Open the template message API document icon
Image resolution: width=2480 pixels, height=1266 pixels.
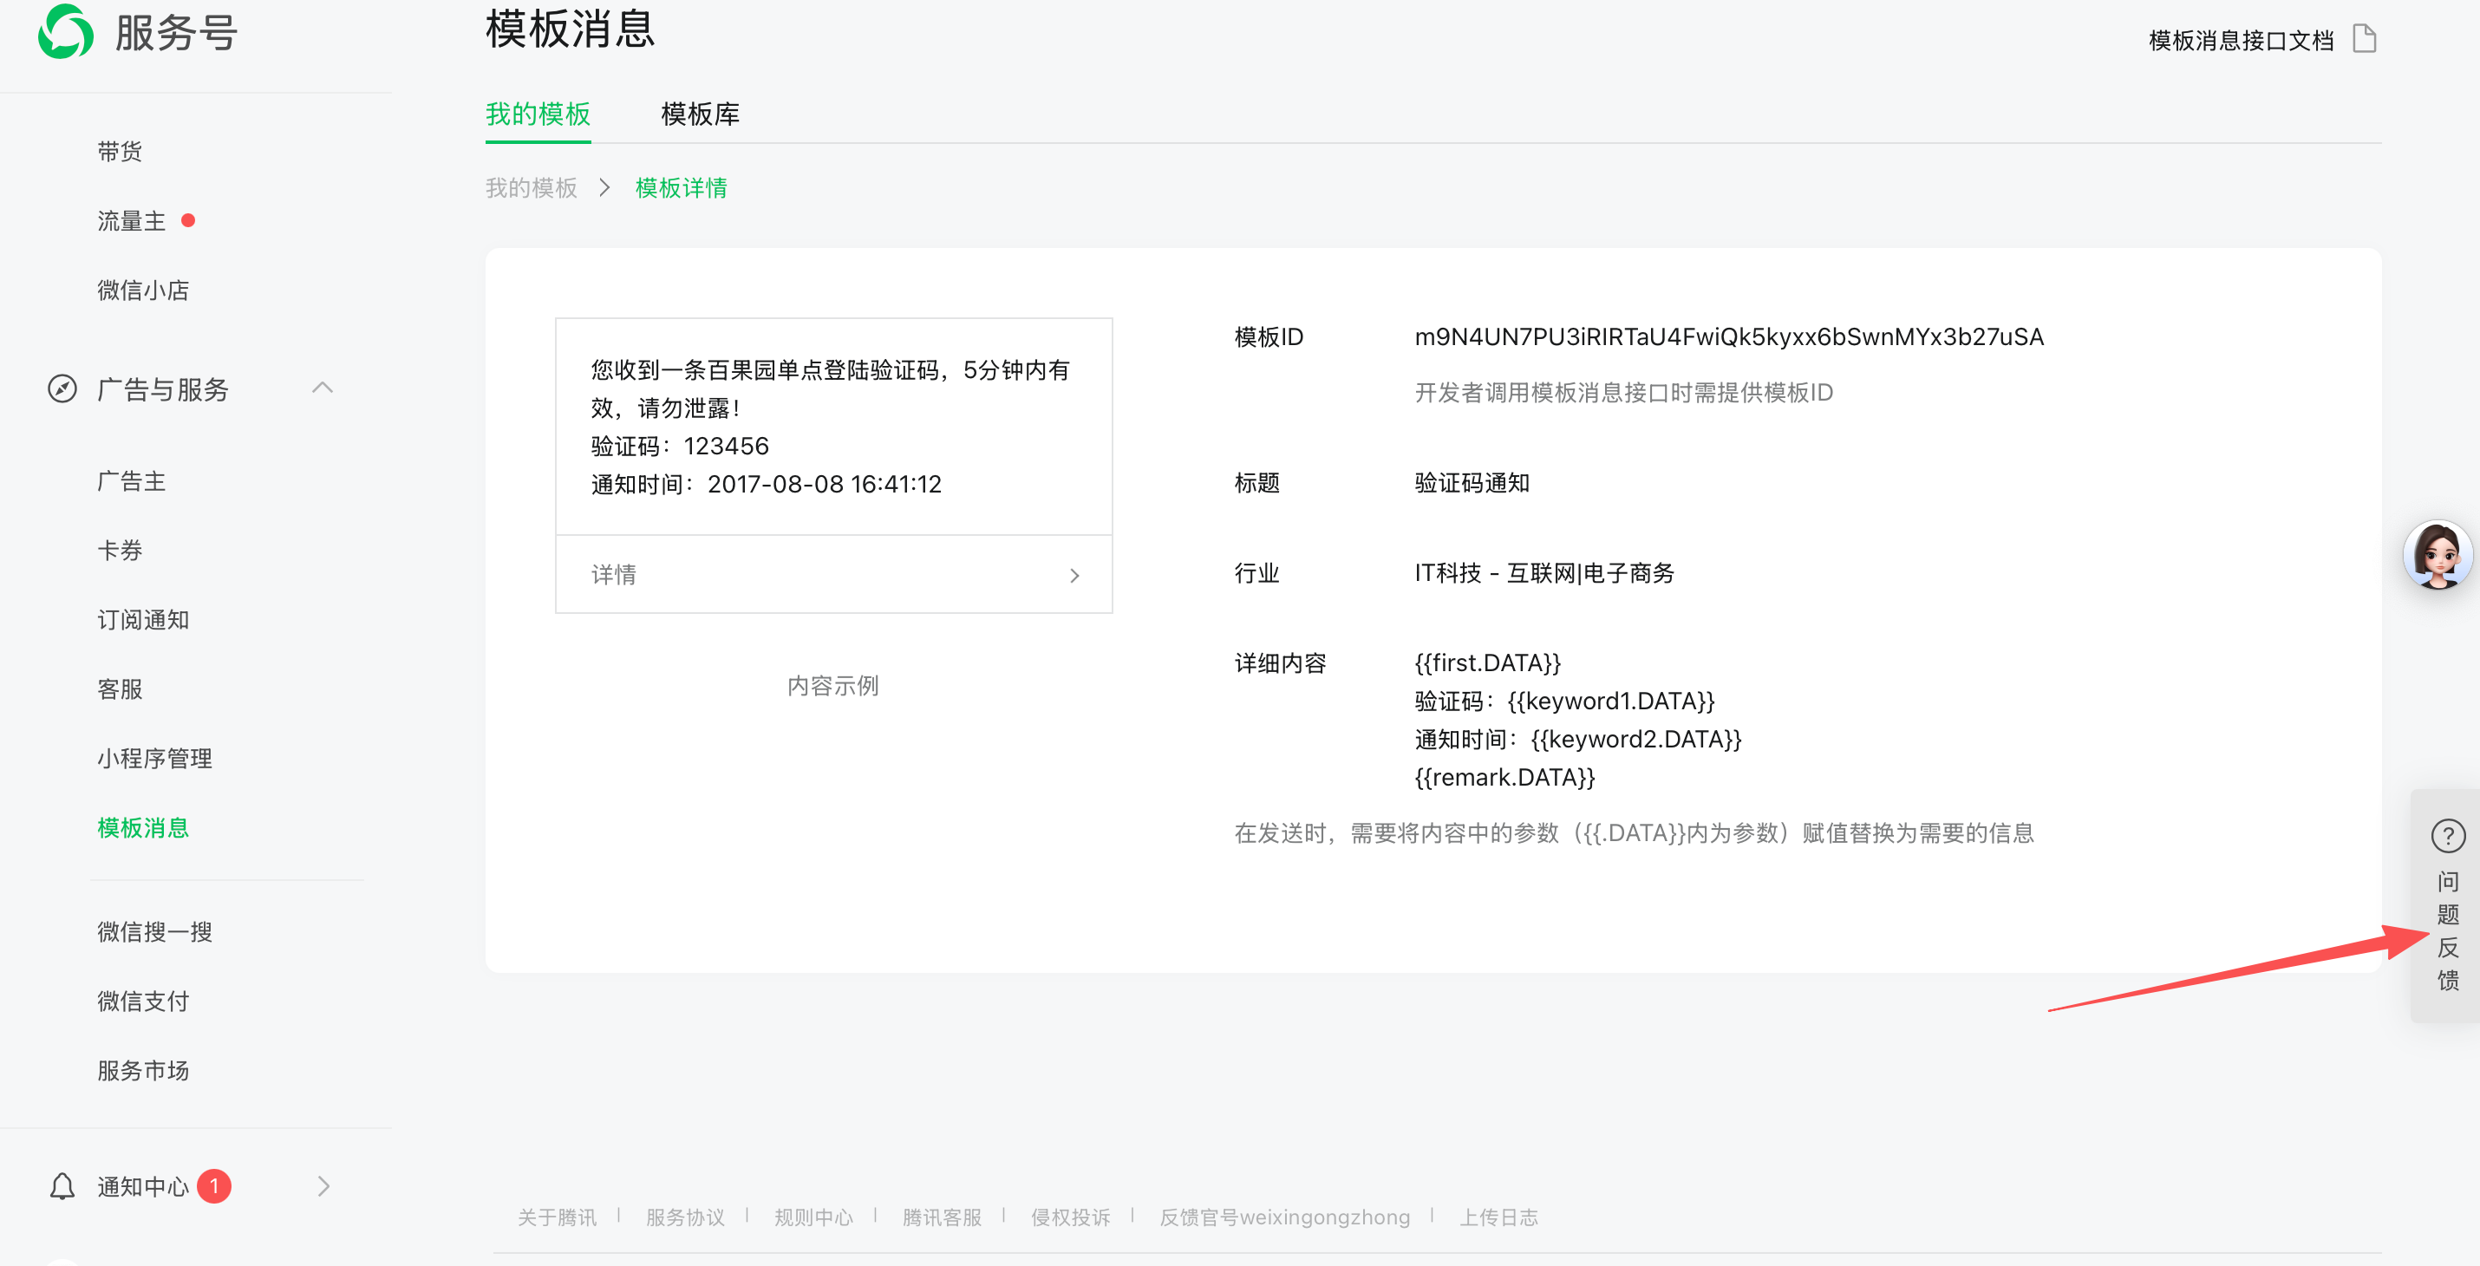coord(2364,40)
